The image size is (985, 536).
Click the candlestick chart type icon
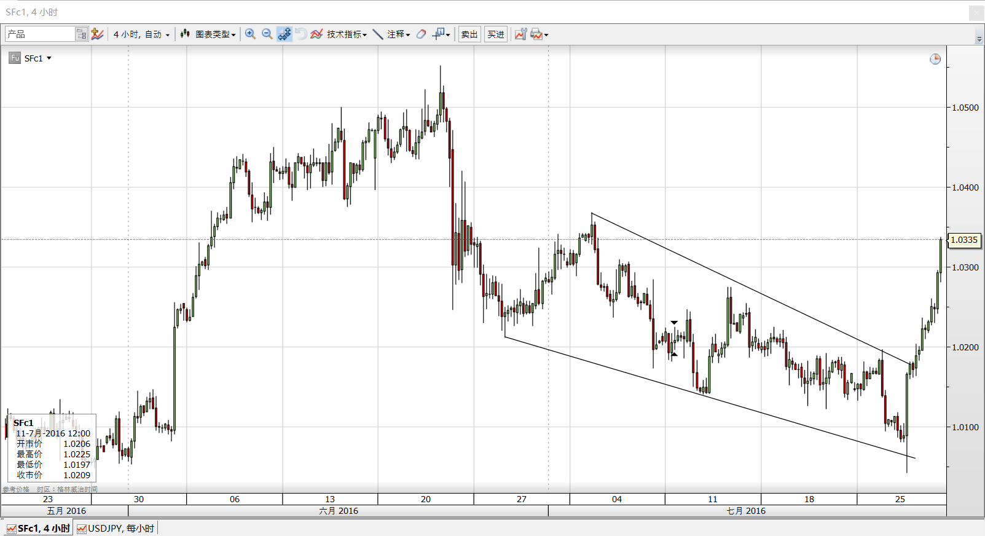185,34
